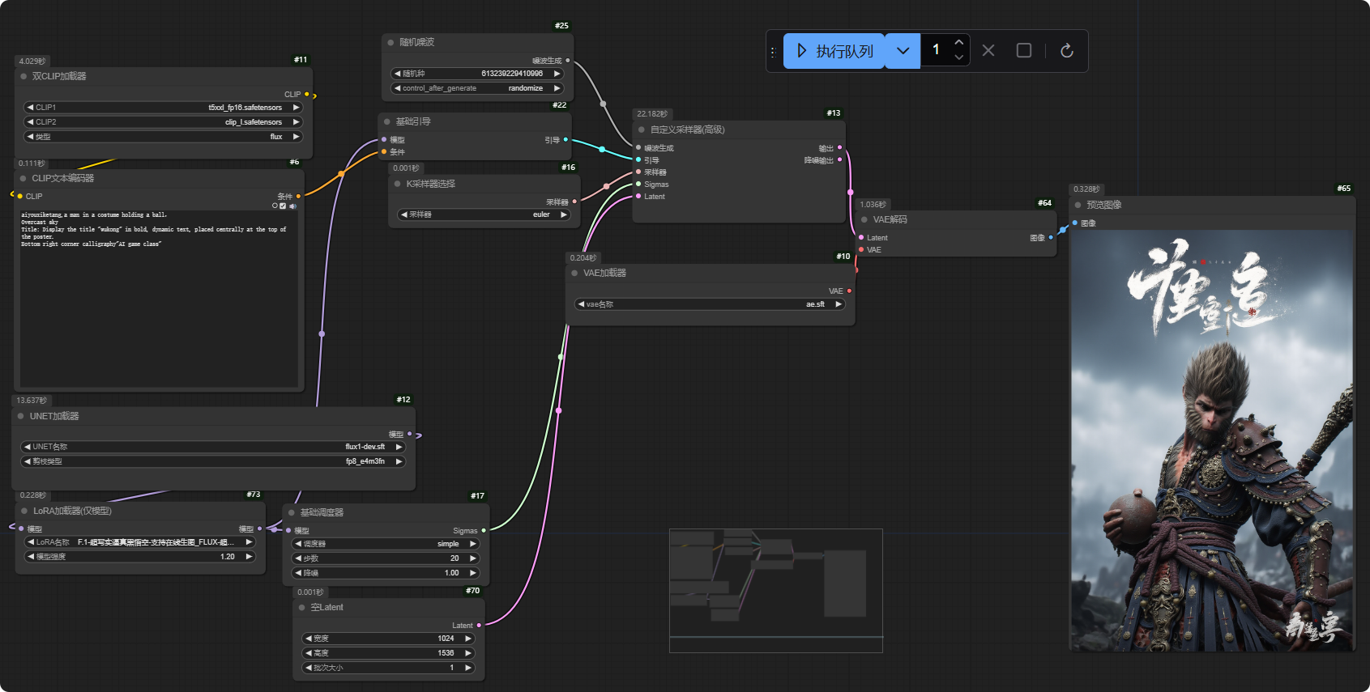Decrease 高度 height with the left arrow

[309, 653]
